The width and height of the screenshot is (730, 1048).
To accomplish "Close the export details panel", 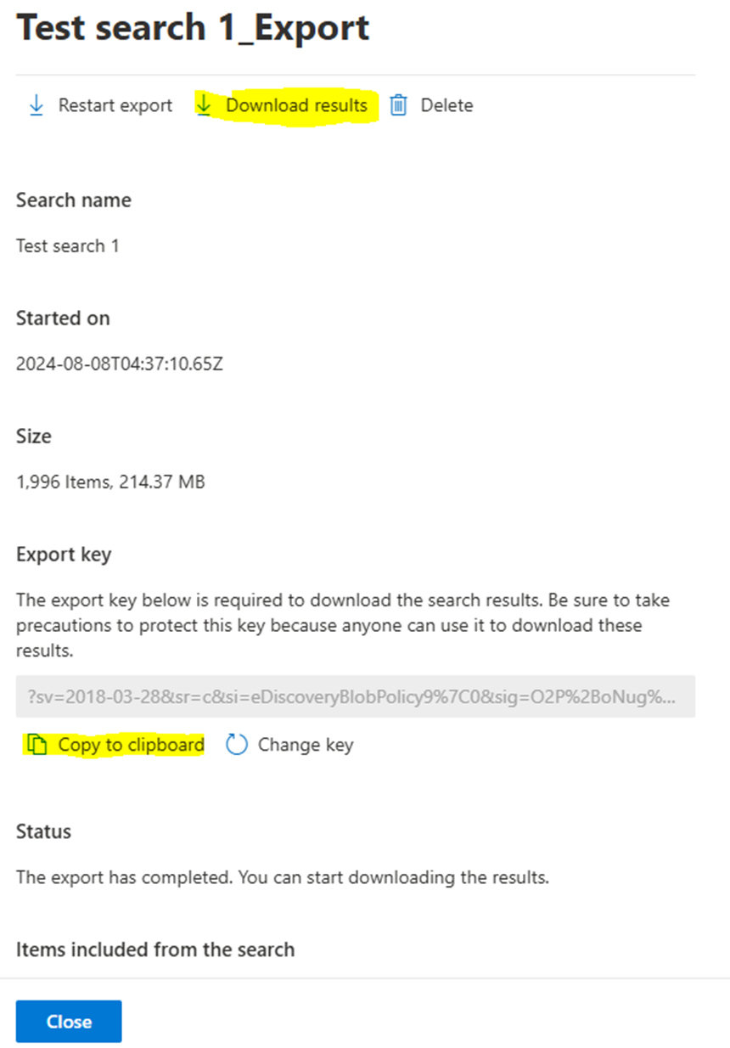I will 69,1021.
